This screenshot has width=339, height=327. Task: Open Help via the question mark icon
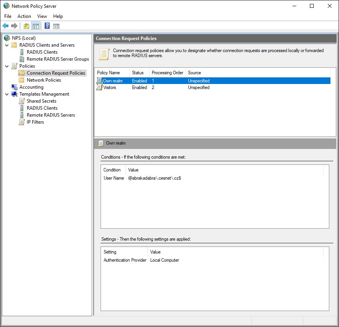[47, 26]
